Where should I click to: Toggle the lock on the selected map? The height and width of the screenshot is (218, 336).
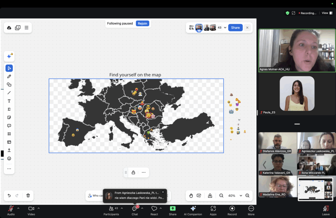tap(133, 173)
